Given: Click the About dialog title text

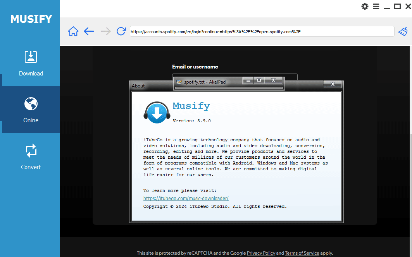Looking at the screenshot, I should click(138, 86).
